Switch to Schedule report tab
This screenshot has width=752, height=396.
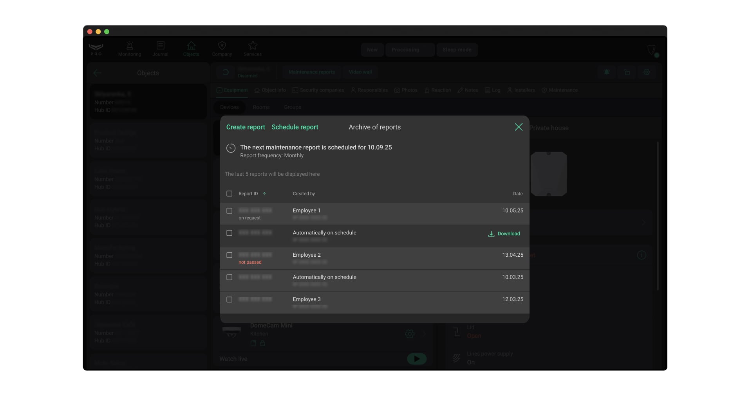click(x=295, y=127)
